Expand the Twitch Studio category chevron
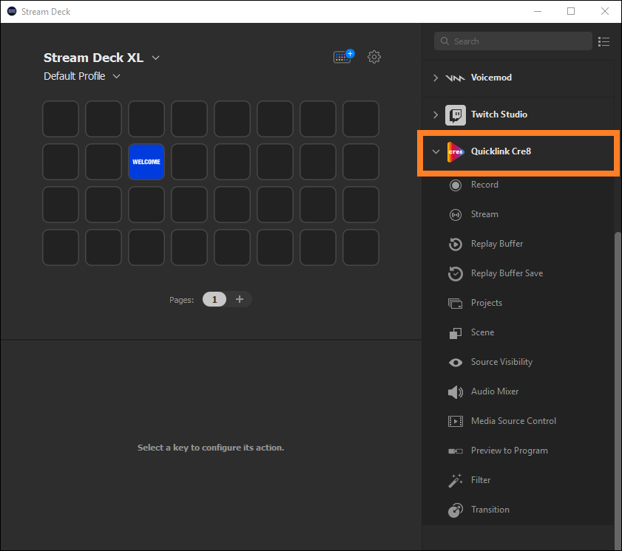This screenshot has height=551, width=622. point(436,115)
